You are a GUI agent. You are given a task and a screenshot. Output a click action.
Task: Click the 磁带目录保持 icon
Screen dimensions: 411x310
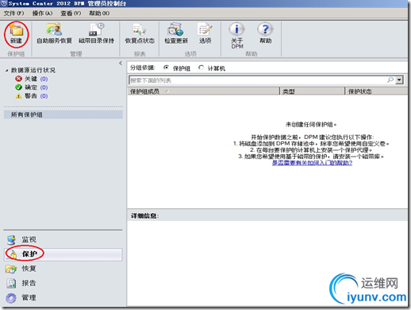[x=97, y=29]
